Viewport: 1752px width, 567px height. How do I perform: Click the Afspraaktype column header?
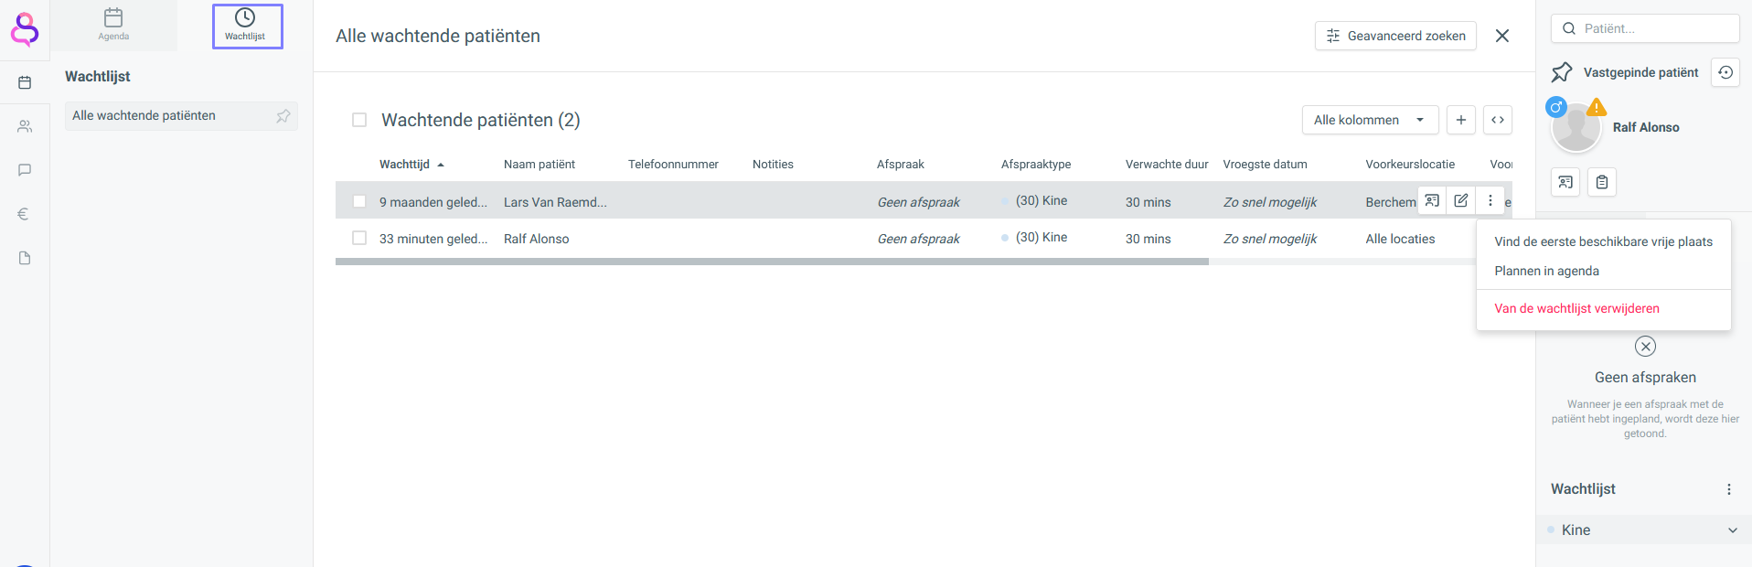[1036, 165]
